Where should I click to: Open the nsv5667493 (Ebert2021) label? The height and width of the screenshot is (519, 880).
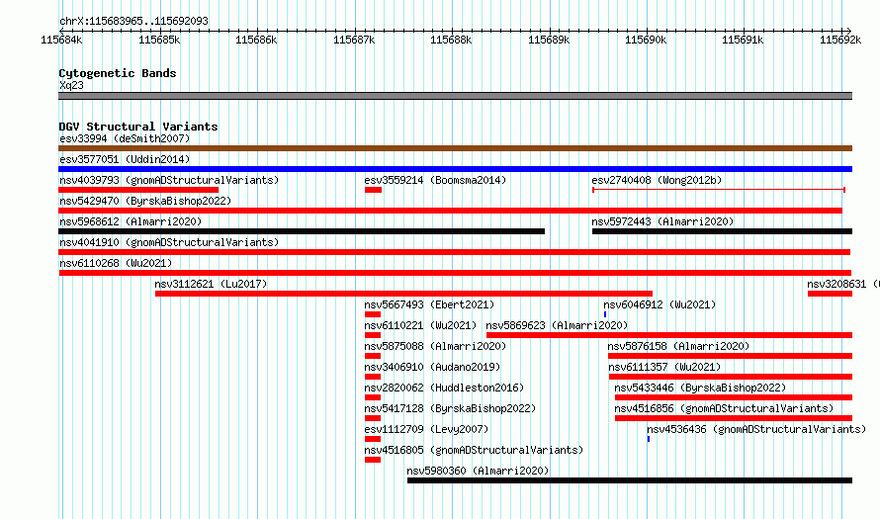[x=429, y=304]
